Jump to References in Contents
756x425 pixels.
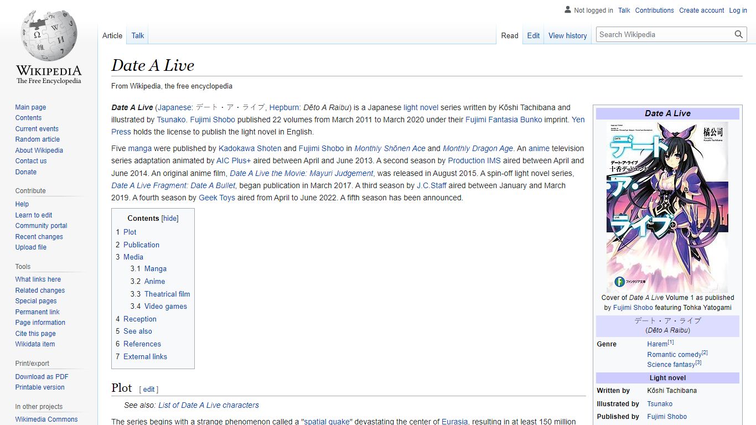[x=142, y=344]
